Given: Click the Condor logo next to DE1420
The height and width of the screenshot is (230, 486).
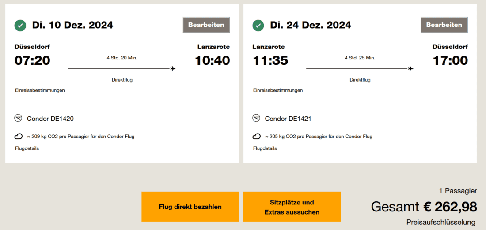Looking at the screenshot, I should (19, 118).
